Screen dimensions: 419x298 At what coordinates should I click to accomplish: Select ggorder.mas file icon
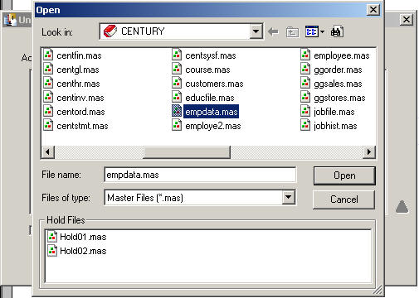click(x=305, y=69)
